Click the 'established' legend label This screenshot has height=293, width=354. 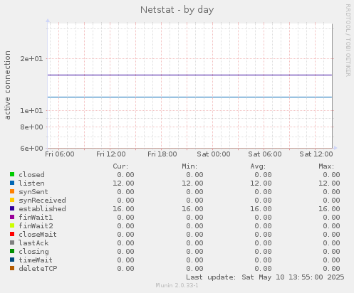[42, 209]
